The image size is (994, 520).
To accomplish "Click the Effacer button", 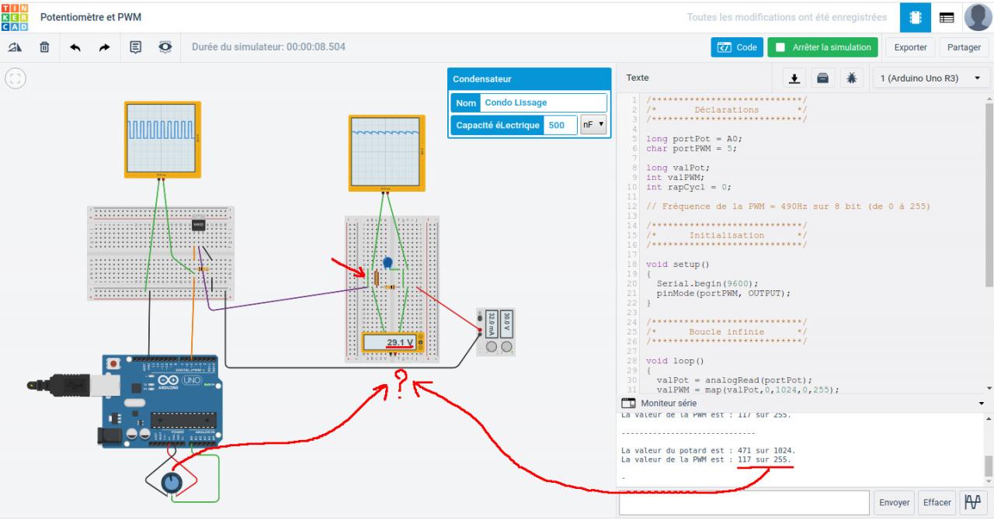I will [937, 502].
